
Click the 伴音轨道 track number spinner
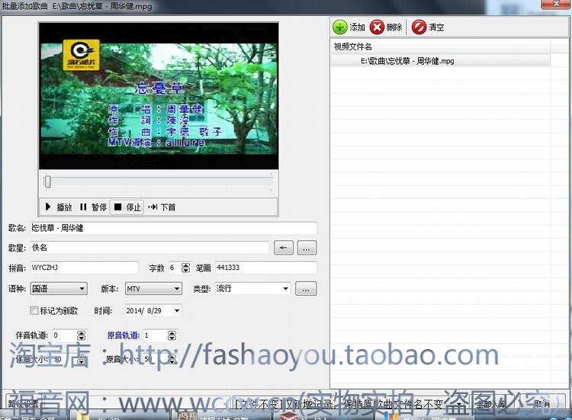pos(82,335)
